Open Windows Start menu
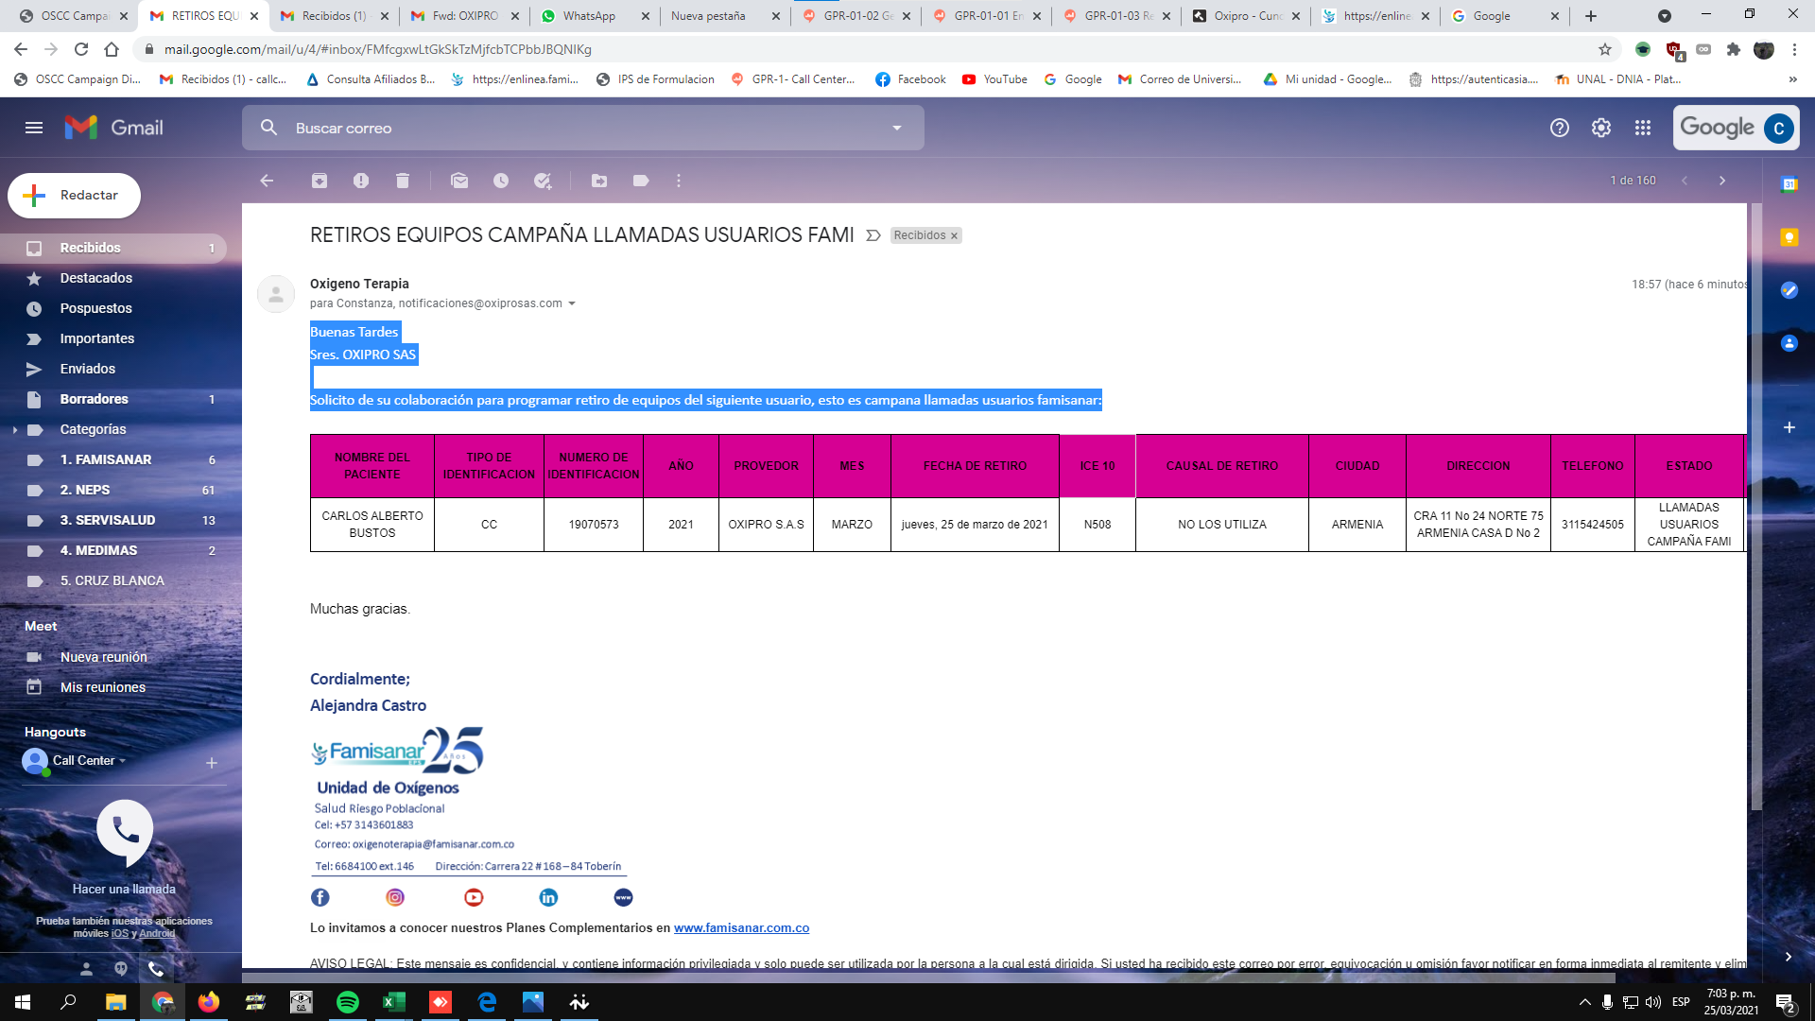Image resolution: width=1815 pixels, height=1021 pixels. pyautogui.click(x=23, y=1002)
